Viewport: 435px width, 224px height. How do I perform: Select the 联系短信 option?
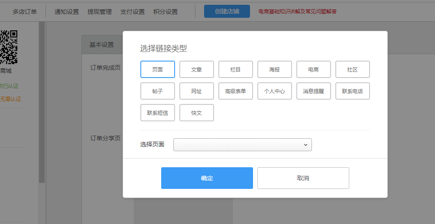point(158,113)
